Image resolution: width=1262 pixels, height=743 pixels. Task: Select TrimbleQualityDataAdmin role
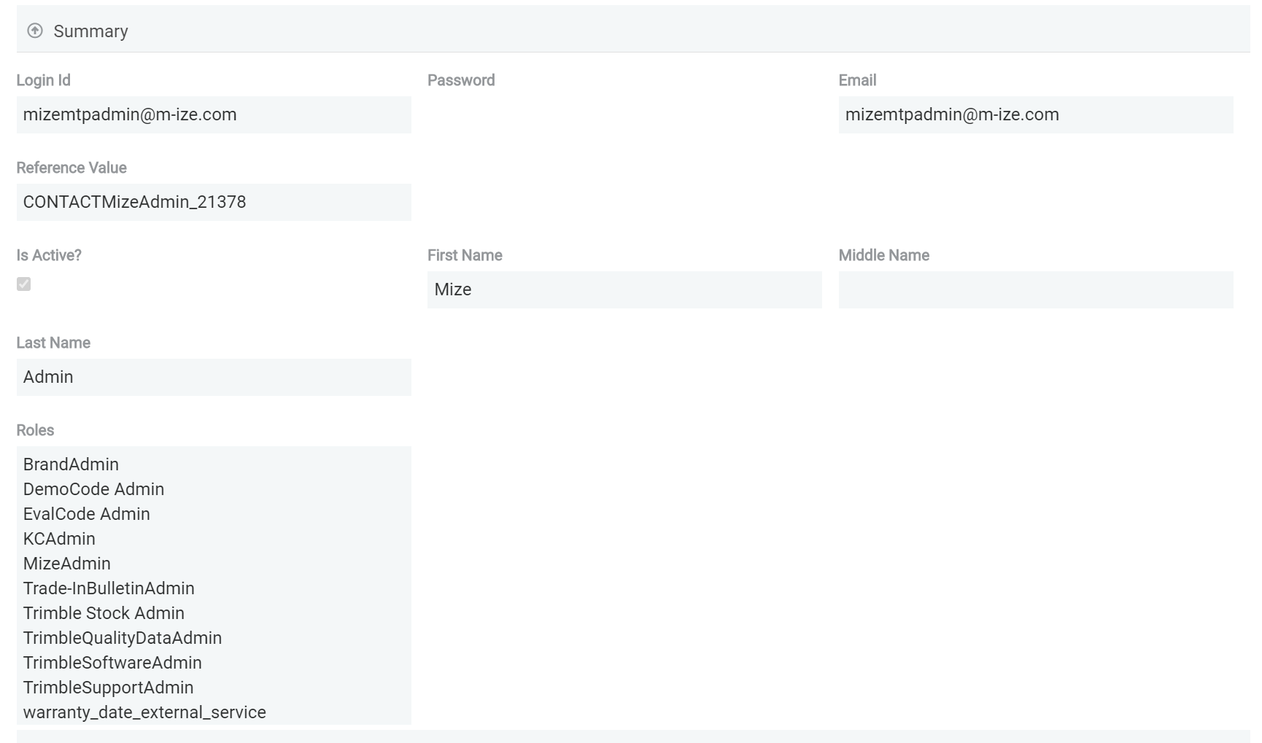122,638
